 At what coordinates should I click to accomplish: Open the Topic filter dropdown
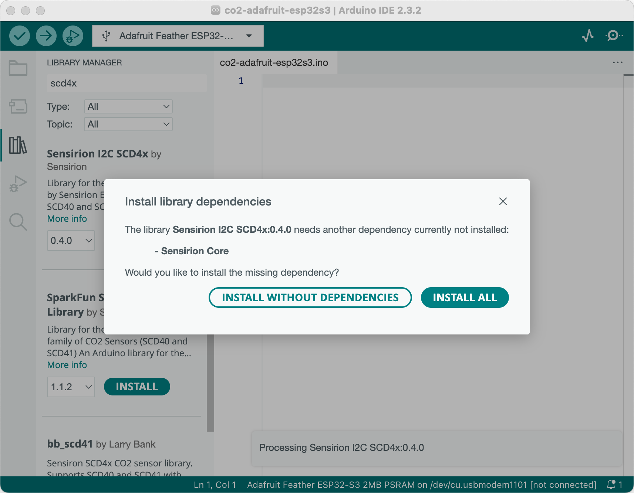128,124
